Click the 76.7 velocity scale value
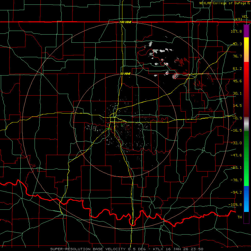The width and height of the screenshot is (251, 251). tap(237, 56)
